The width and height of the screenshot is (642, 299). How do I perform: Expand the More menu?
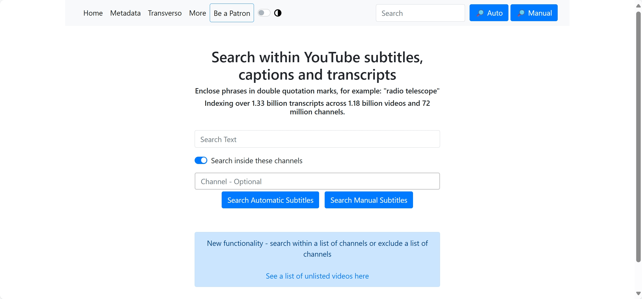tap(197, 13)
